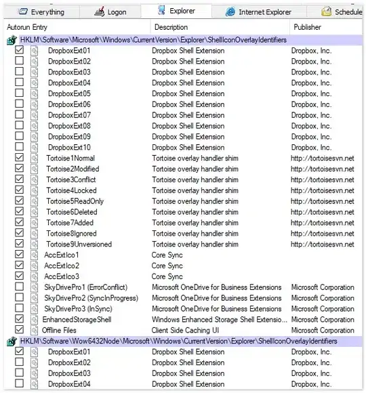Viewport: 366px width, 393px height.
Task: Click 'Windows Enhanced Storage Shell Extensio...' description
Action: [x=220, y=320]
